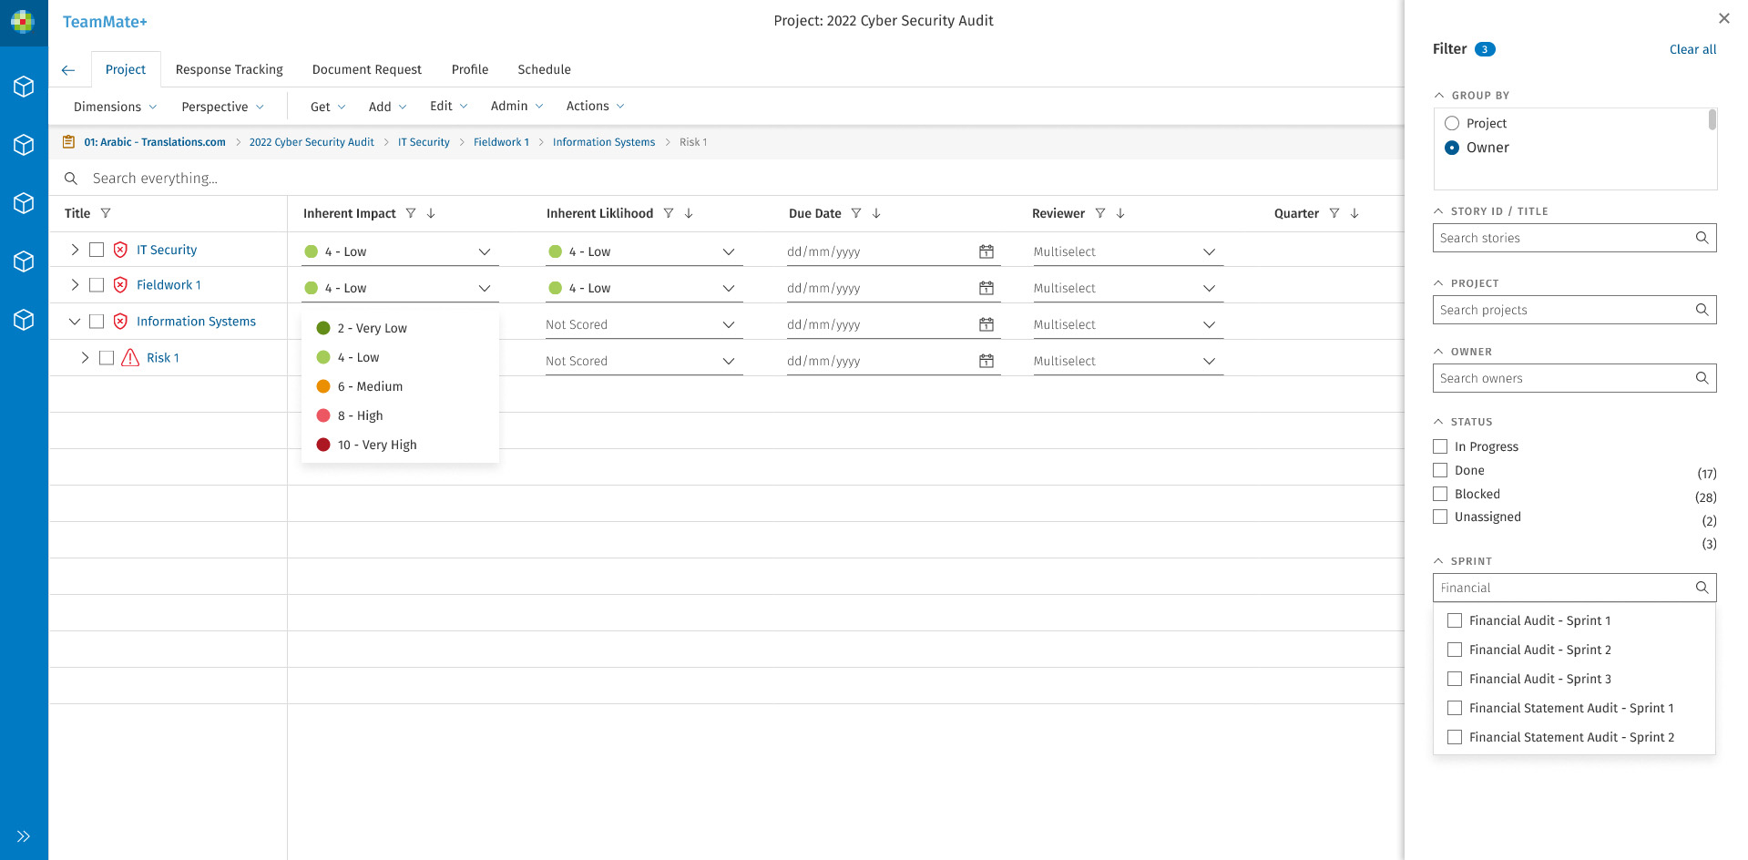Switch to the Response Tracking tab
The width and height of the screenshot is (1748, 860).
click(x=229, y=69)
